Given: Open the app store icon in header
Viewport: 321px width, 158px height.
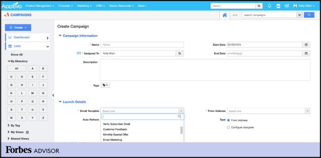Looking at the screenshot, I should pyautogui.click(x=278, y=6).
